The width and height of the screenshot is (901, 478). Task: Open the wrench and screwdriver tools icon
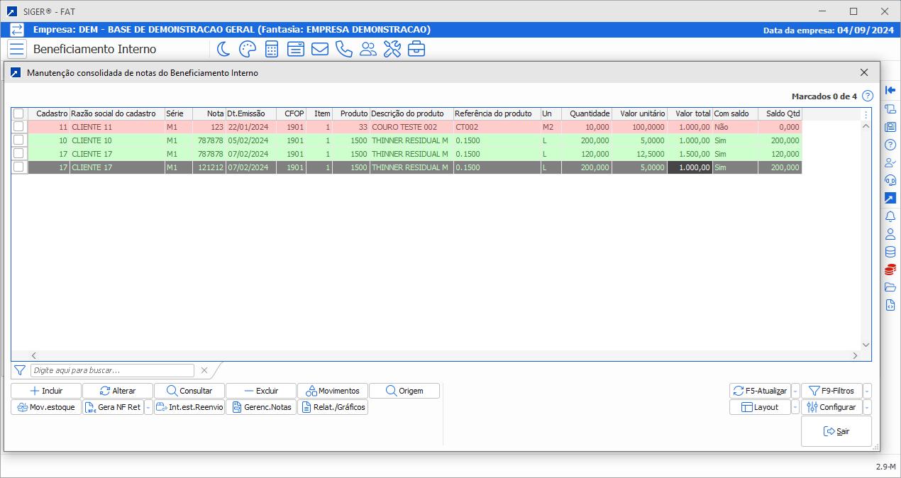[x=392, y=49]
